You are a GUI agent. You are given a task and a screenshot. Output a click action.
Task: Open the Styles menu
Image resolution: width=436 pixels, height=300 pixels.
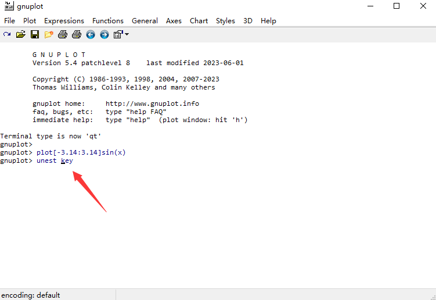(x=225, y=21)
